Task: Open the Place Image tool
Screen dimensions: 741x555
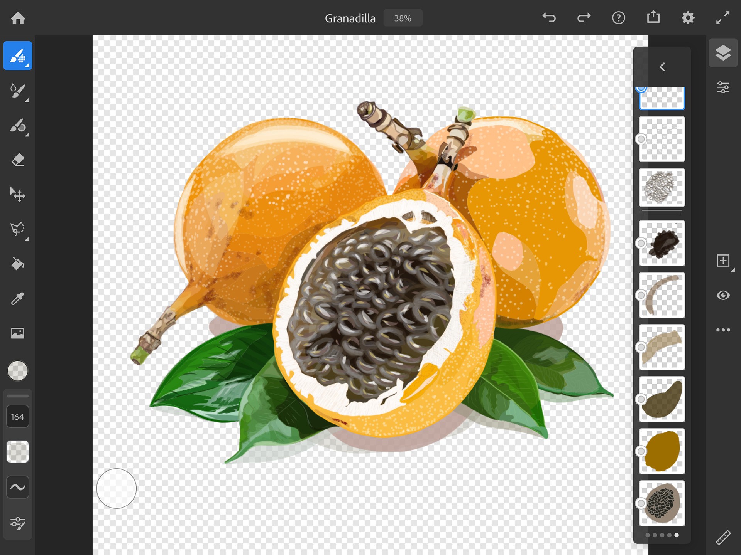Action: click(17, 333)
